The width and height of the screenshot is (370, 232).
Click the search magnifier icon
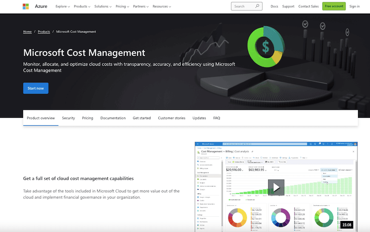(x=257, y=6)
